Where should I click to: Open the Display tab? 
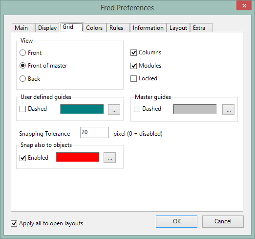coord(47,28)
